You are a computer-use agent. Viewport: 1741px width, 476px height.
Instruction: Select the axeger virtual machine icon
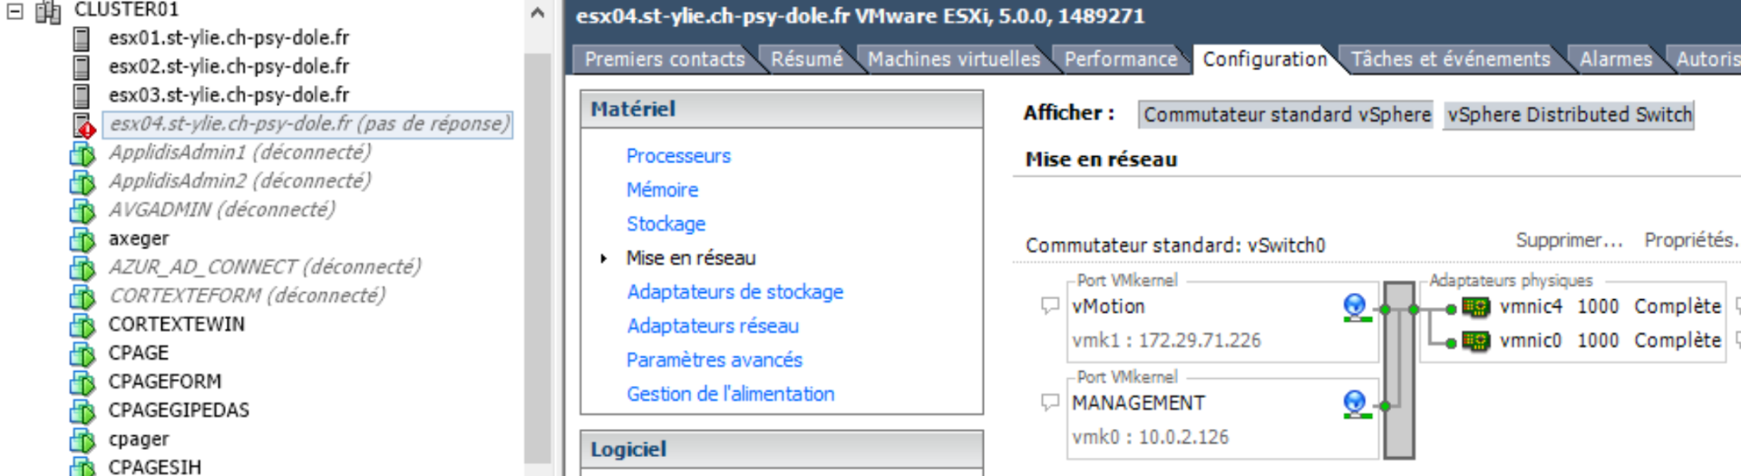tap(83, 239)
